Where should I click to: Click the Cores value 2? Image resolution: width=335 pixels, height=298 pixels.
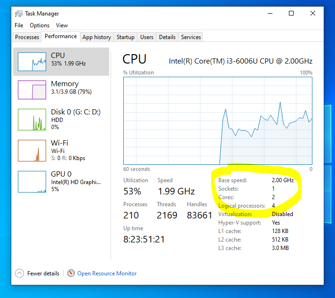[273, 197]
